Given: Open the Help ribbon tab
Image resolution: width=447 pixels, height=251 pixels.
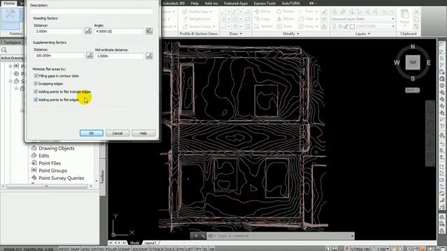Looking at the screenshot, I should click(195, 3).
